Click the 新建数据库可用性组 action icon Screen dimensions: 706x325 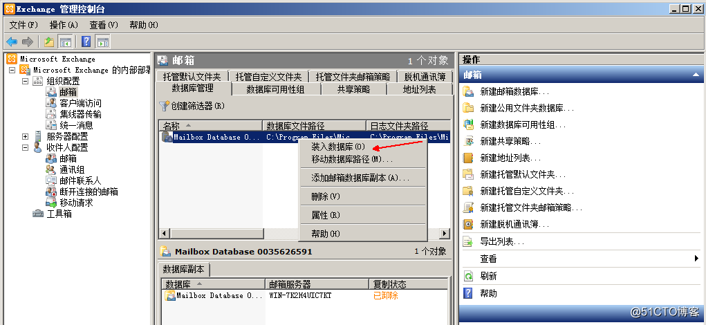(x=469, y=124)
